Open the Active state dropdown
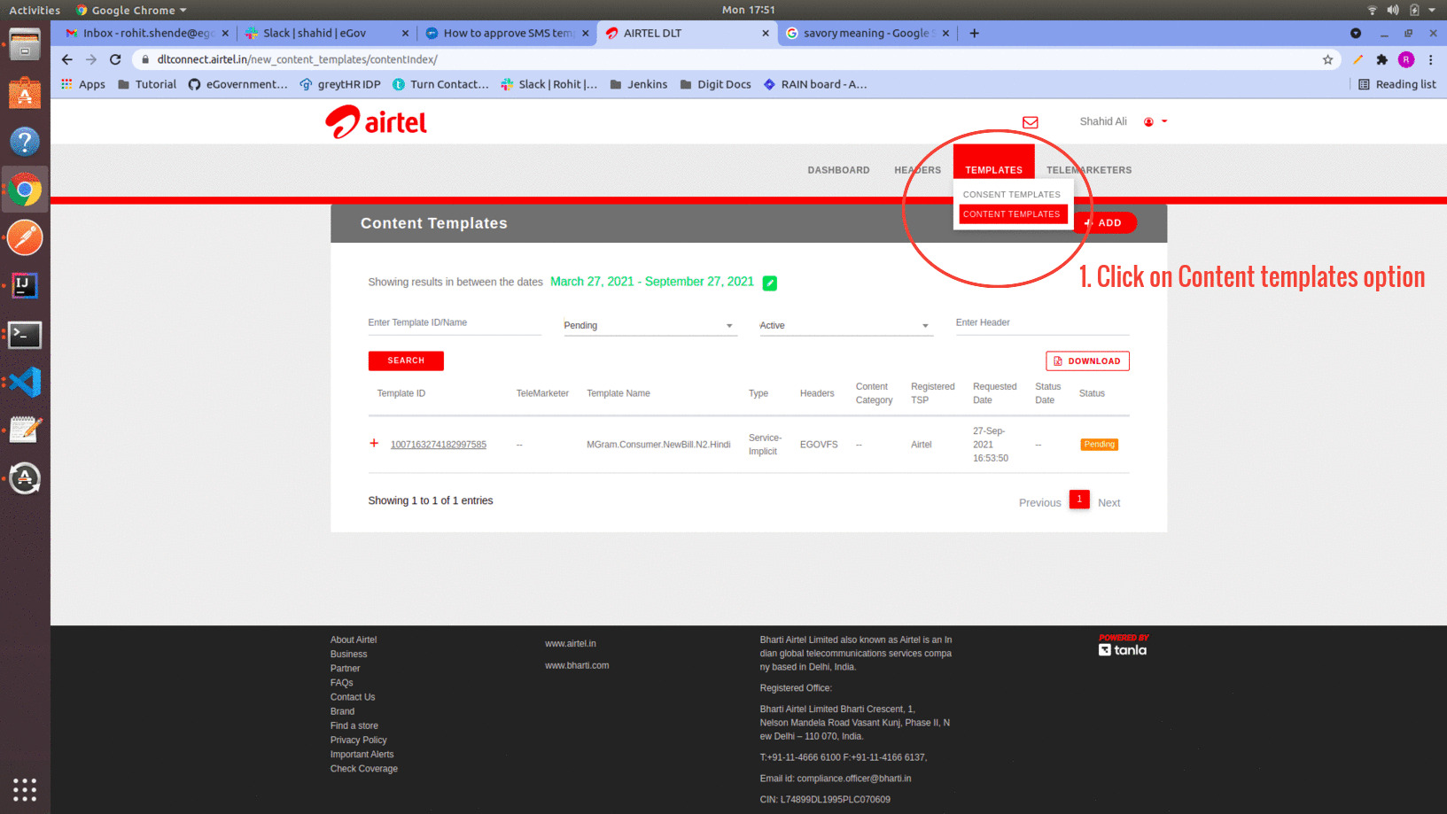Screen dimensions: 1447x814 pos(844,326)
